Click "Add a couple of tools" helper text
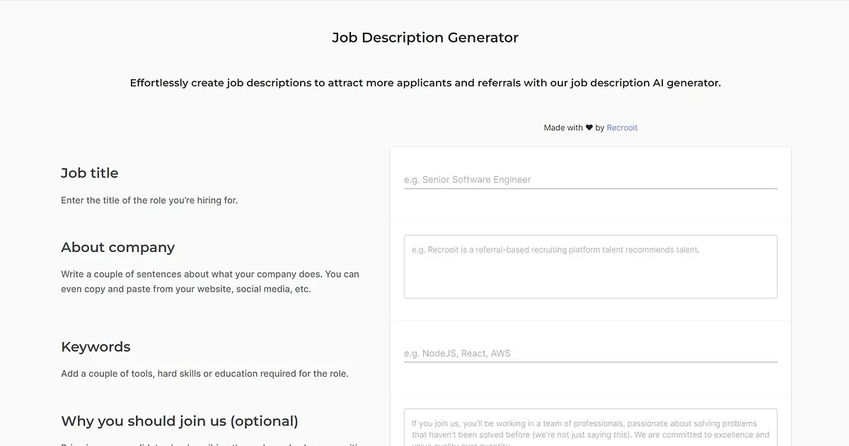Screen dimensions: 849x446 204,373
